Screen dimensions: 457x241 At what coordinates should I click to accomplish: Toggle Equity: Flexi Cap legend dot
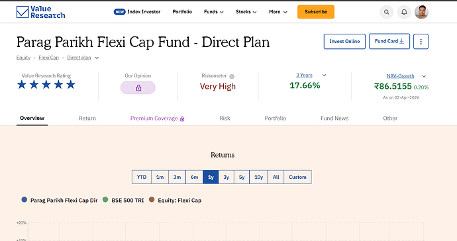152,199
